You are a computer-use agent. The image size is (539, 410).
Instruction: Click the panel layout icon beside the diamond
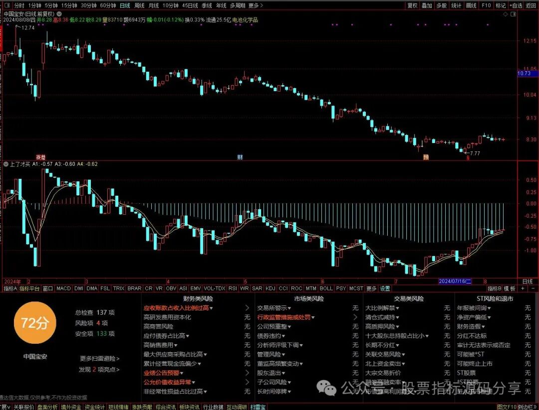tap(514, 14)
